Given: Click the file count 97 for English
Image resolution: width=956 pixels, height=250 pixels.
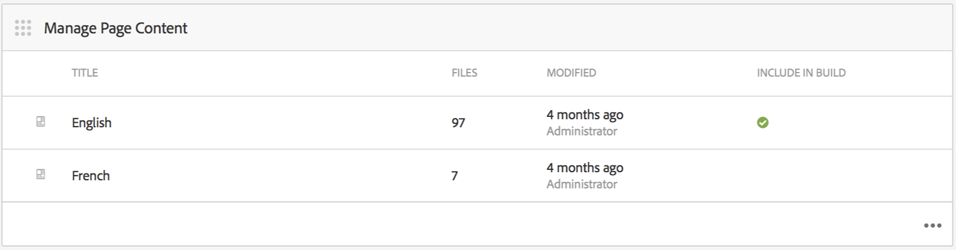Looking at the screenshot, I should click(x=458, y=123).
